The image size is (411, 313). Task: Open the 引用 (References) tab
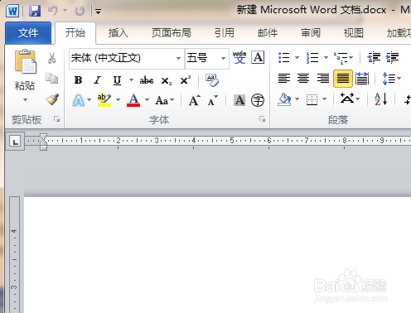(225, 33)
